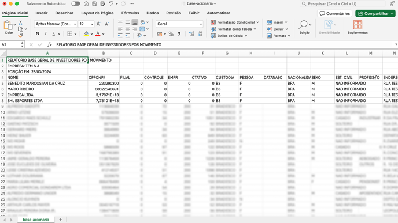
Task: Click the Home icon in title bar
Action: point(86,4)
